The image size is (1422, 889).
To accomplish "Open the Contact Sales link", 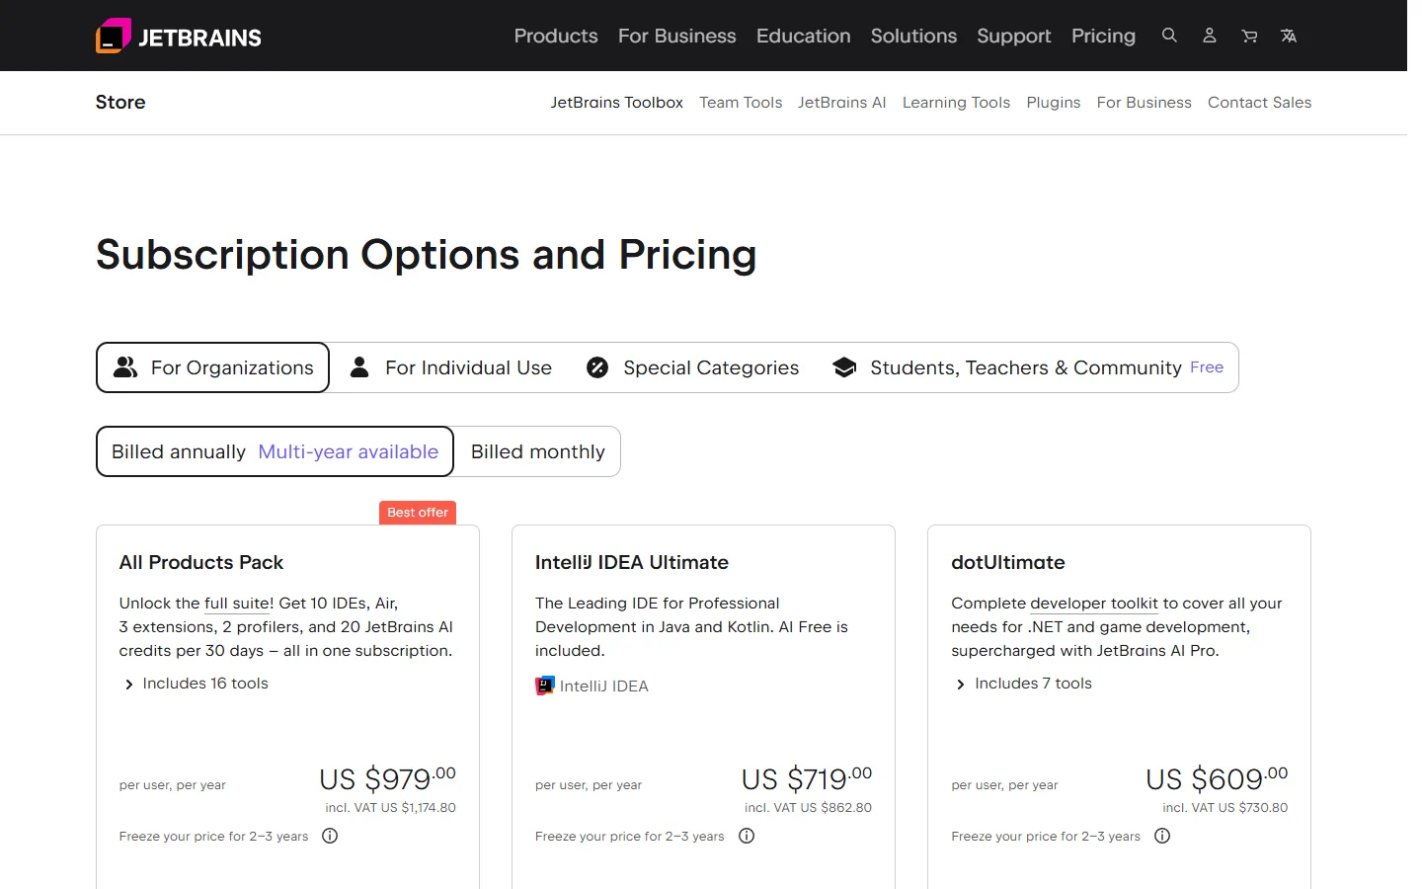I will click(1259, 103).
